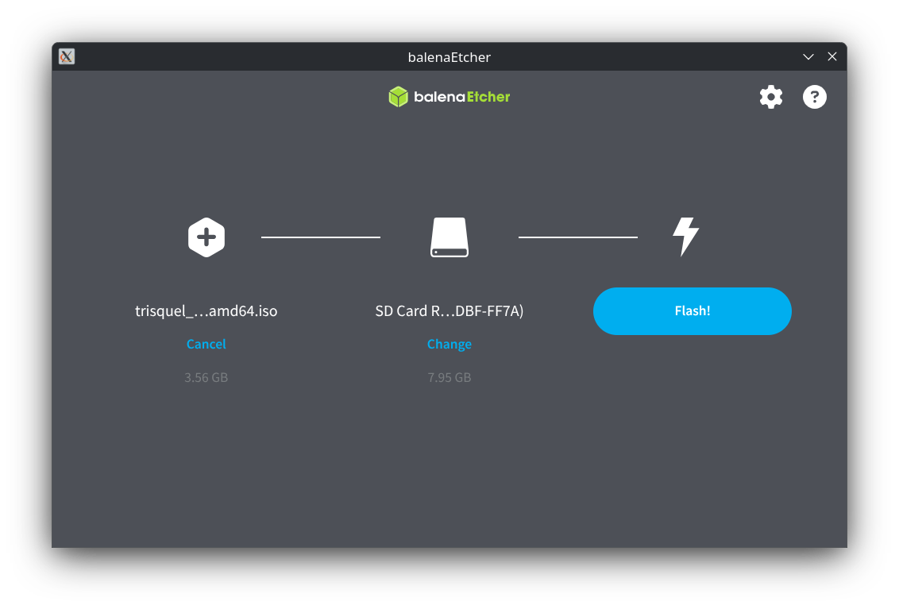Click the drive target icon
The height and width of the screenshot is (609, 899).
[449, 237]
